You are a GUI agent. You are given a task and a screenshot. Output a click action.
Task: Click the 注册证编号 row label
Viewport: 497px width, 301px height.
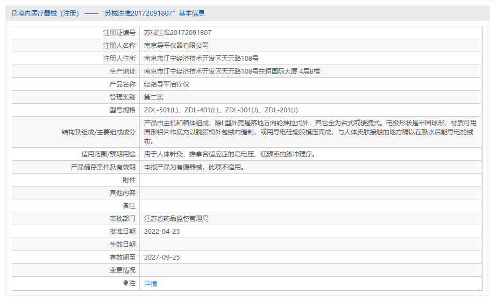click(x=119, y=32)
